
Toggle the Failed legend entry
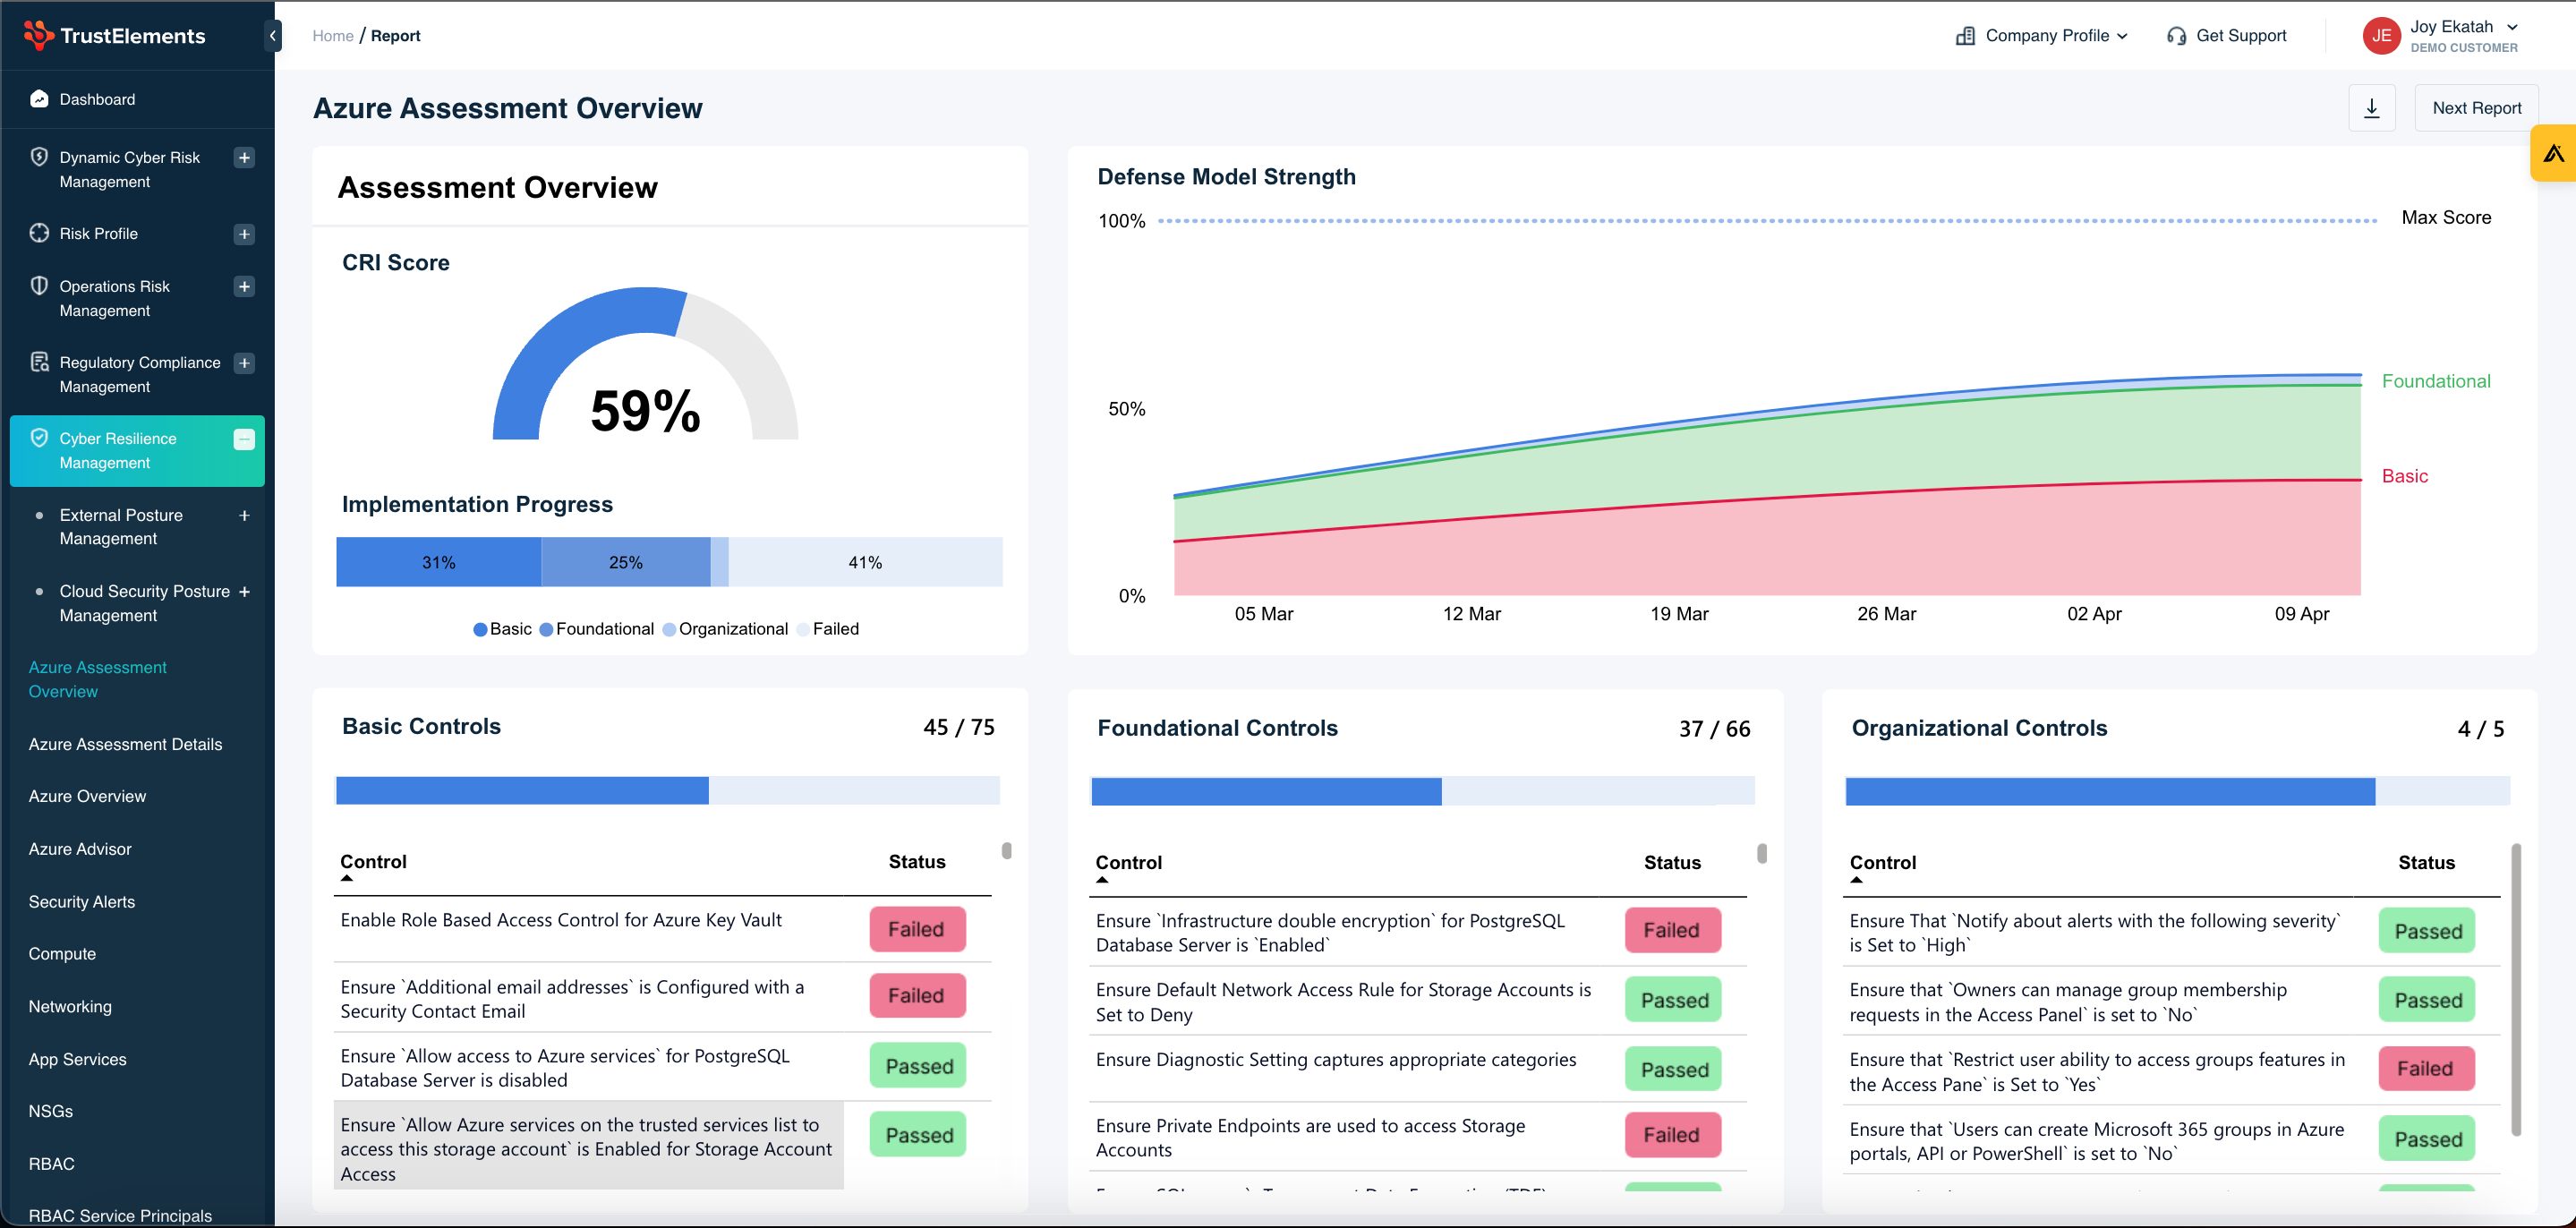click(828, 629)
